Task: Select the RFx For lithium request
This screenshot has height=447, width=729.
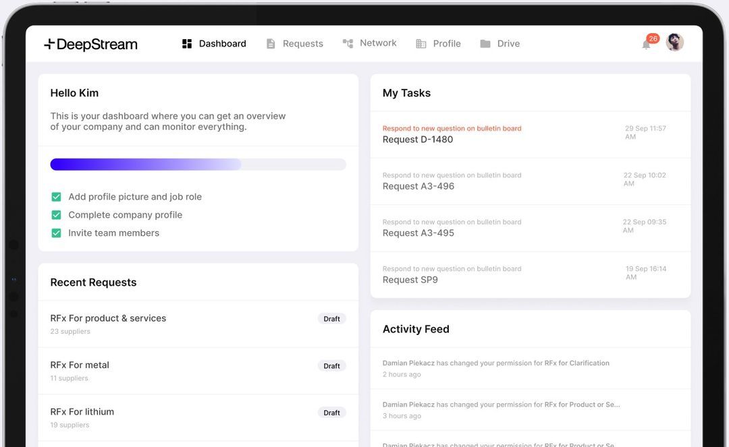Action: 82,412
